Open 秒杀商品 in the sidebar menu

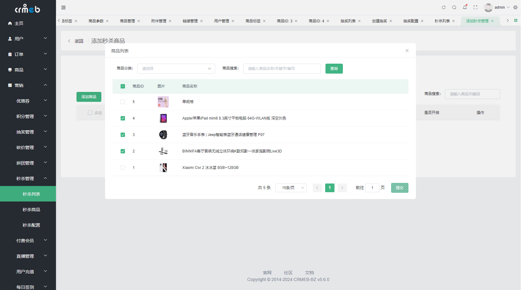[31, 210]
